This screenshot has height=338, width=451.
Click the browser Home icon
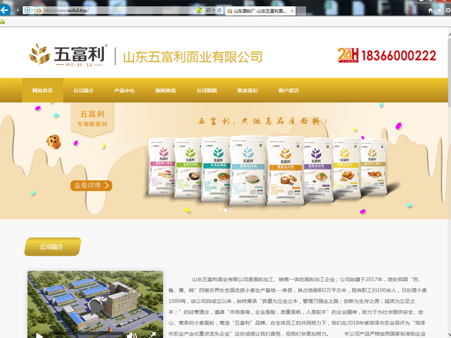(x=431, y=10)
